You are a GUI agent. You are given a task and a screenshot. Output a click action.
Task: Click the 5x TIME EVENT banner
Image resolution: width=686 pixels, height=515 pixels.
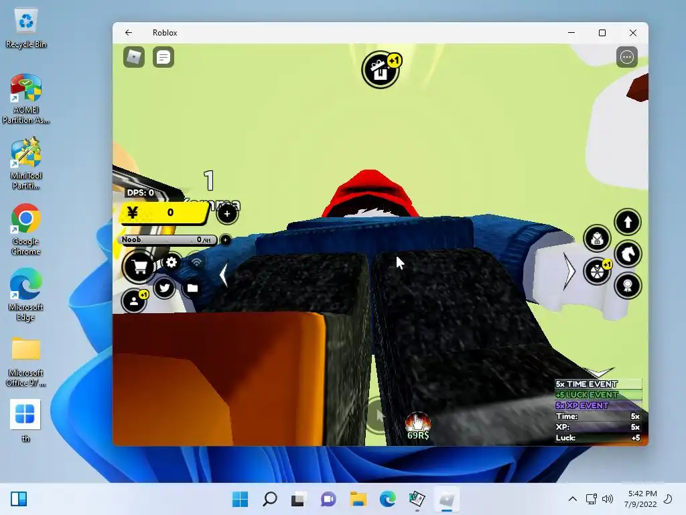pyautogui.click(x=598, y=384)
